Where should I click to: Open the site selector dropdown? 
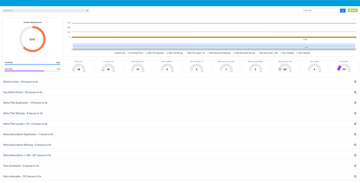pos(46,10)
